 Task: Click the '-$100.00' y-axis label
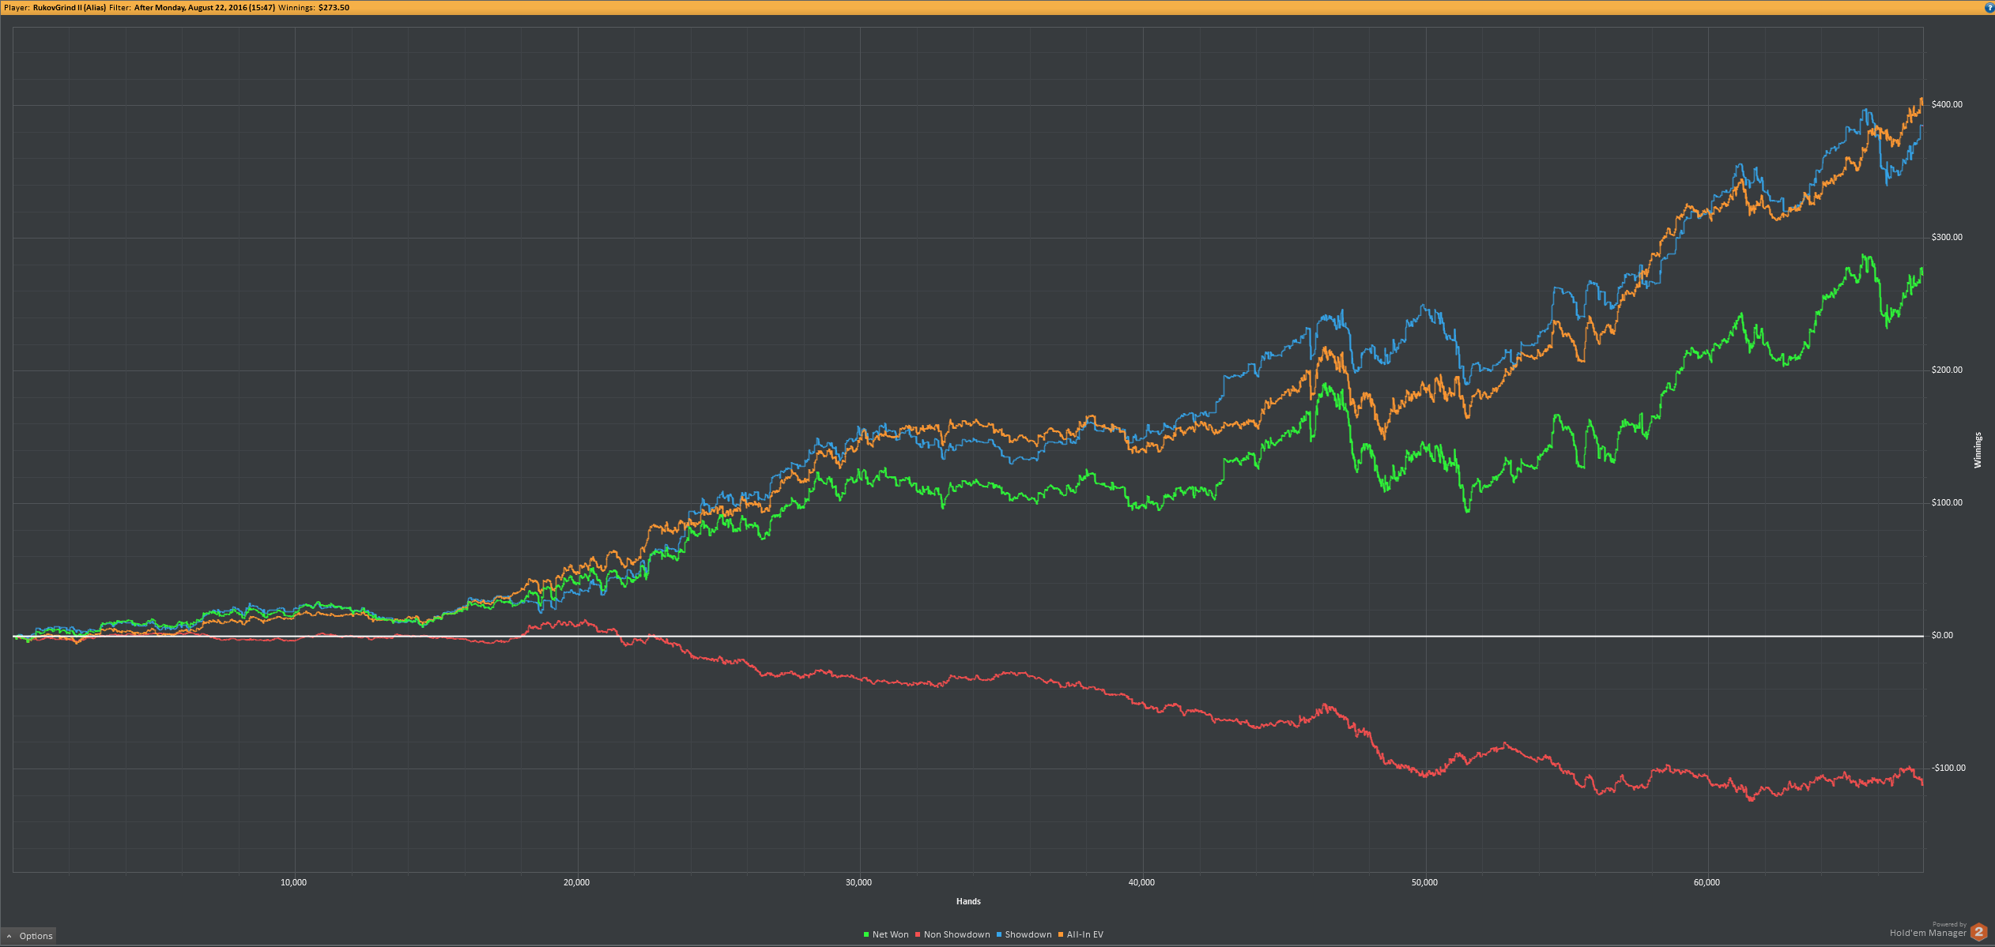1947,768
